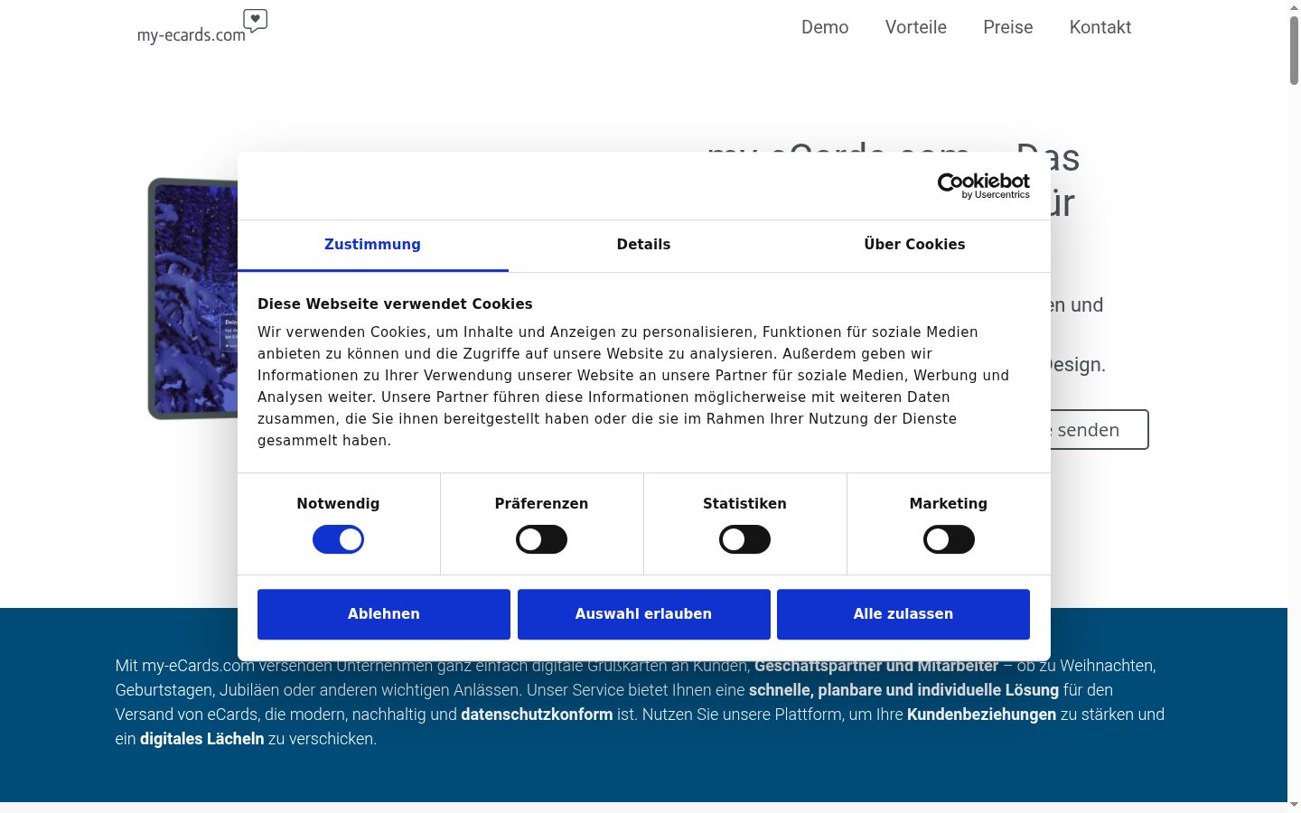Viewport: 1301px width, 813px height.
Task: Click the partially hidden senden button
Action: tap(1100, 430)
